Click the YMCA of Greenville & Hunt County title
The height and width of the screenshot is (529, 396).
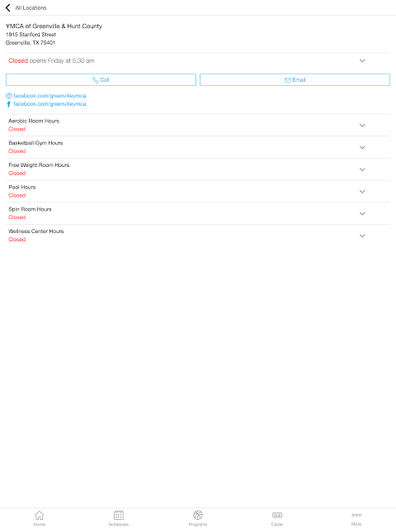[54, 26]
